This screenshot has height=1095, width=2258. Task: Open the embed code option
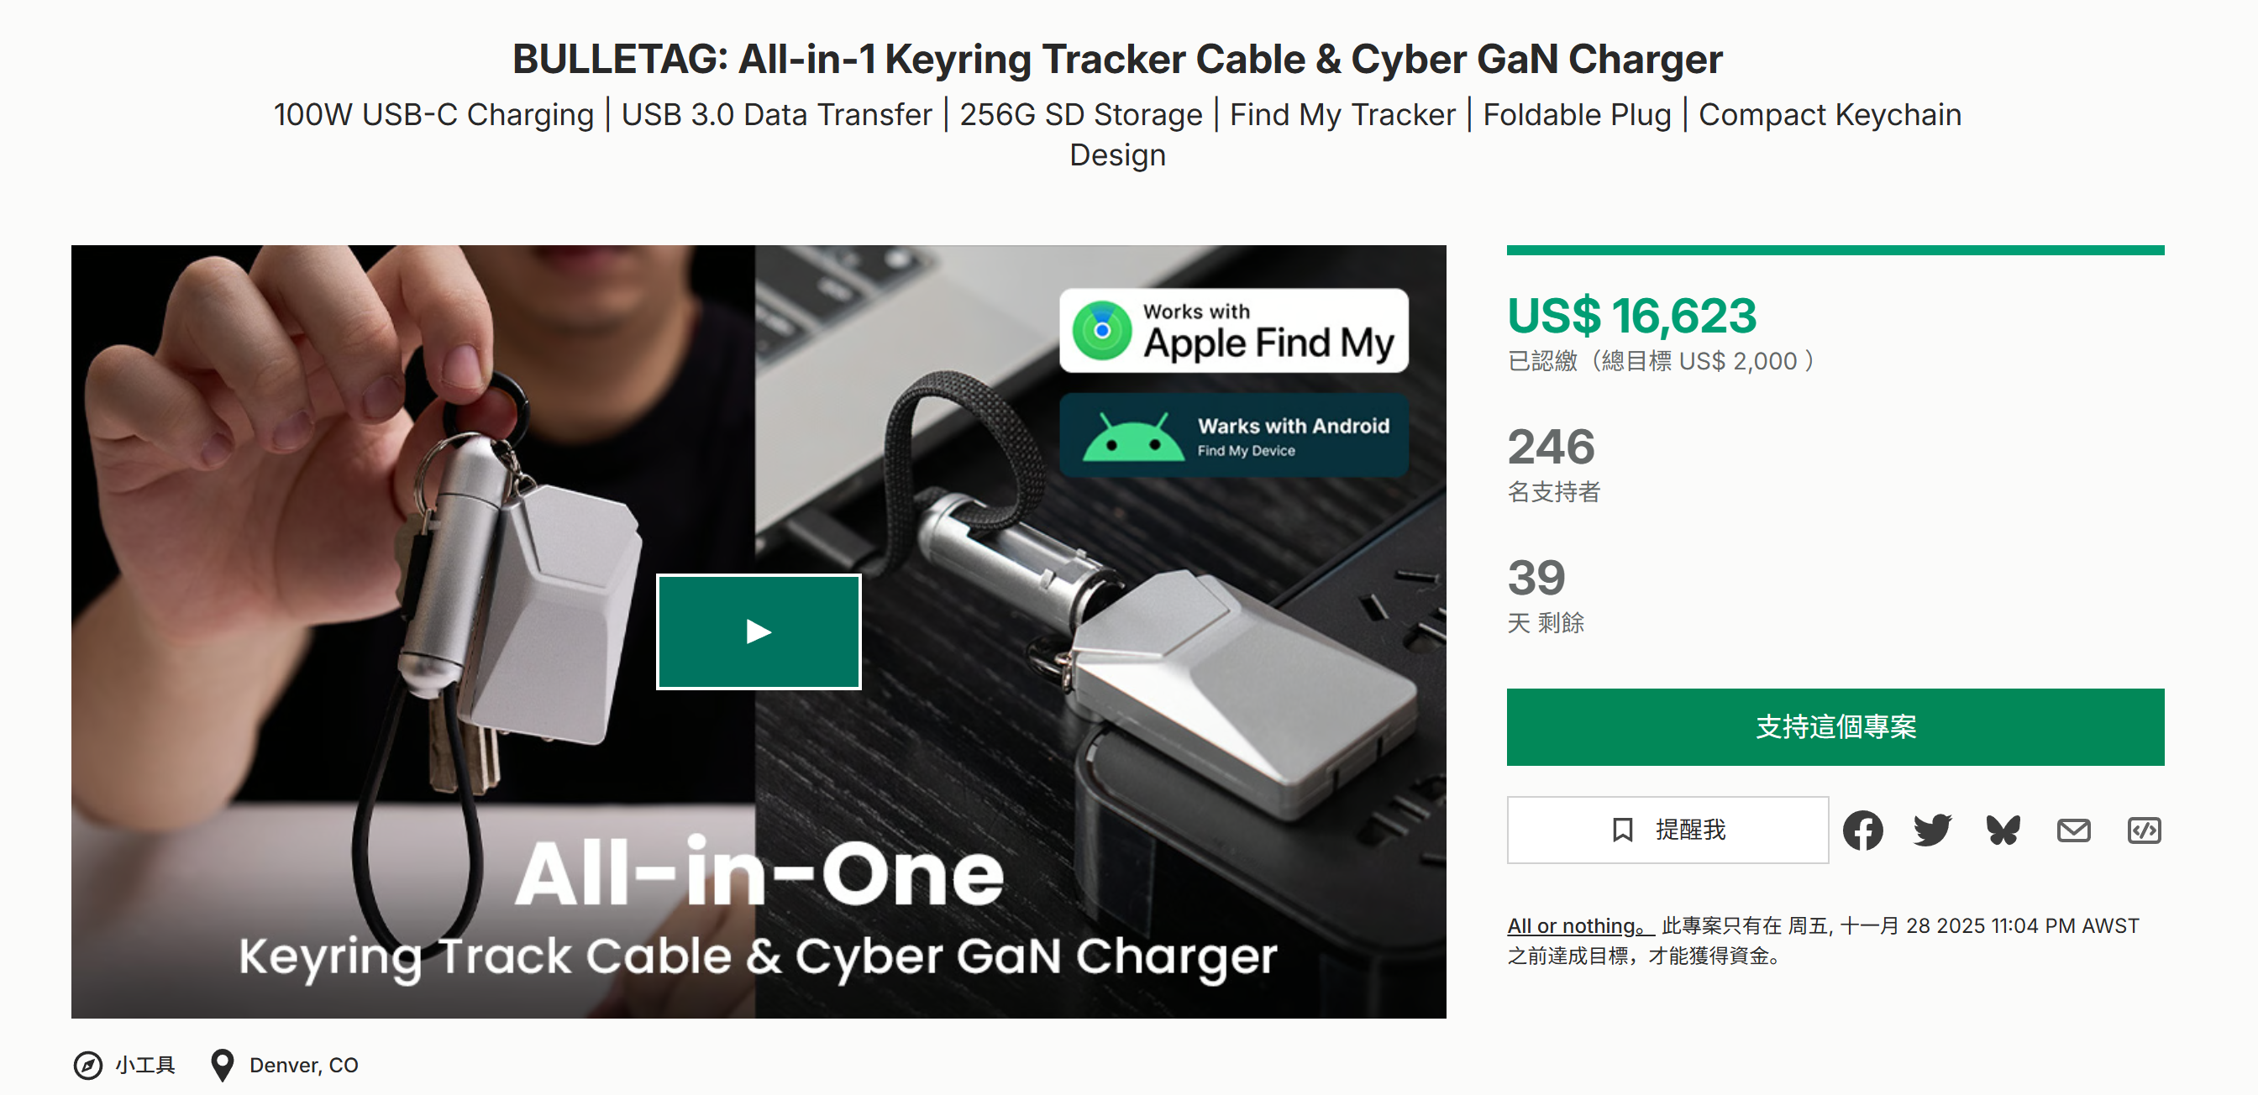2144,830
